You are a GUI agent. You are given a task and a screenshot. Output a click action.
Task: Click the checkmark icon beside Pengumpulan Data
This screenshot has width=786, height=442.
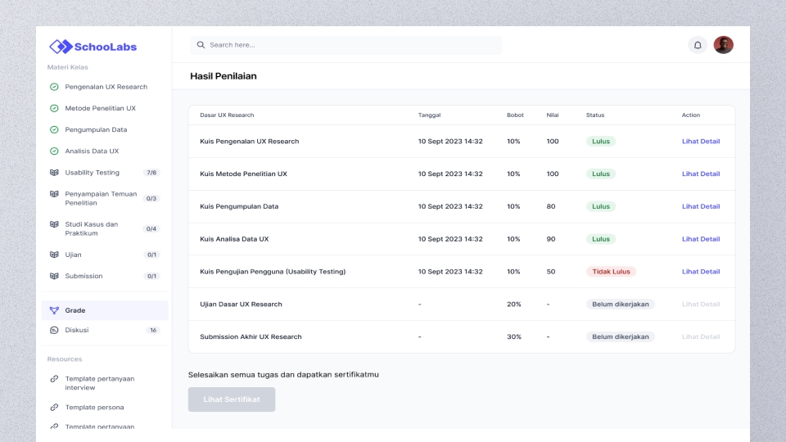pyautogui.click(x=54, y=130)
